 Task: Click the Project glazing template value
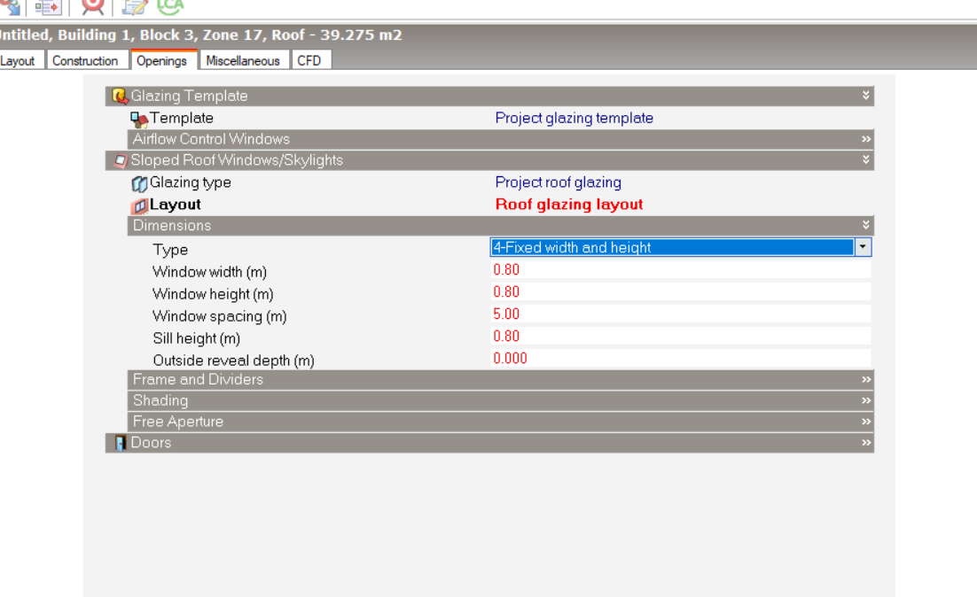(x=574, y=119)
